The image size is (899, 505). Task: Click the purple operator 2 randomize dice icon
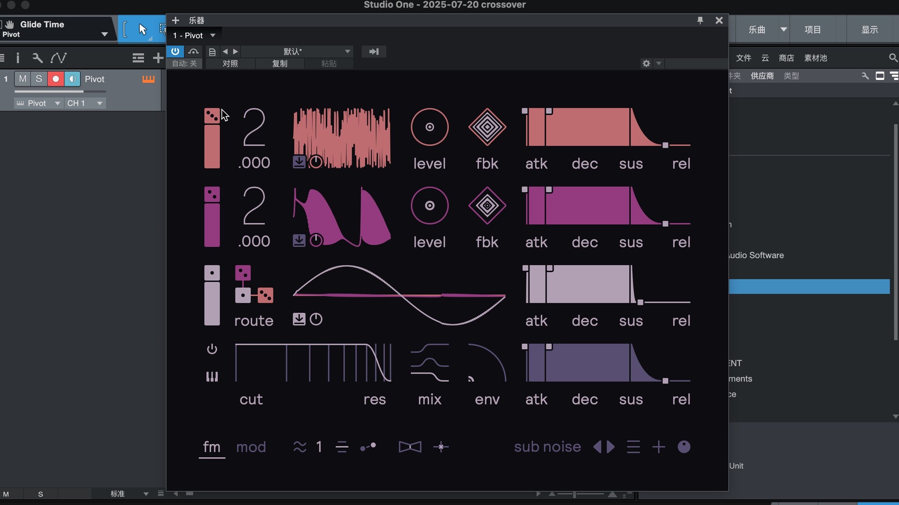[212, 195]
